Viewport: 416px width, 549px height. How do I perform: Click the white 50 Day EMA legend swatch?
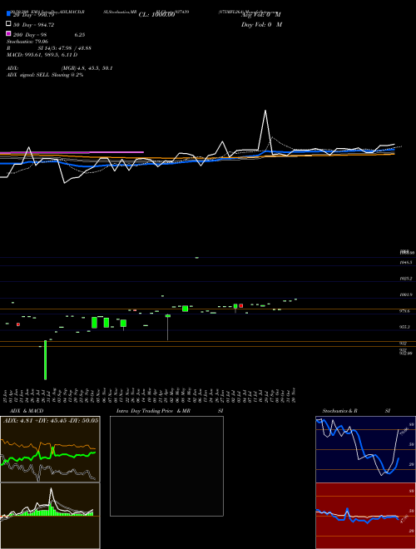tap(8, 24)
